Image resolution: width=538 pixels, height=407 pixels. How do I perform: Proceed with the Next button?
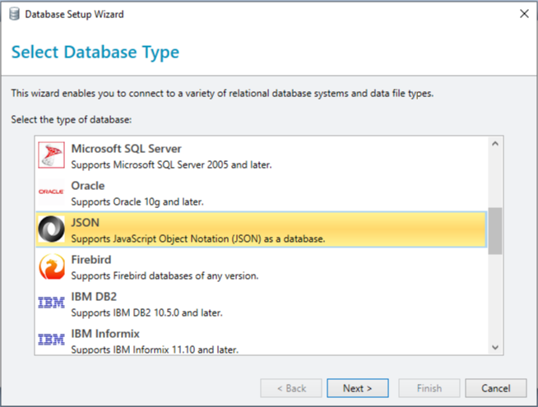(358, 388)
